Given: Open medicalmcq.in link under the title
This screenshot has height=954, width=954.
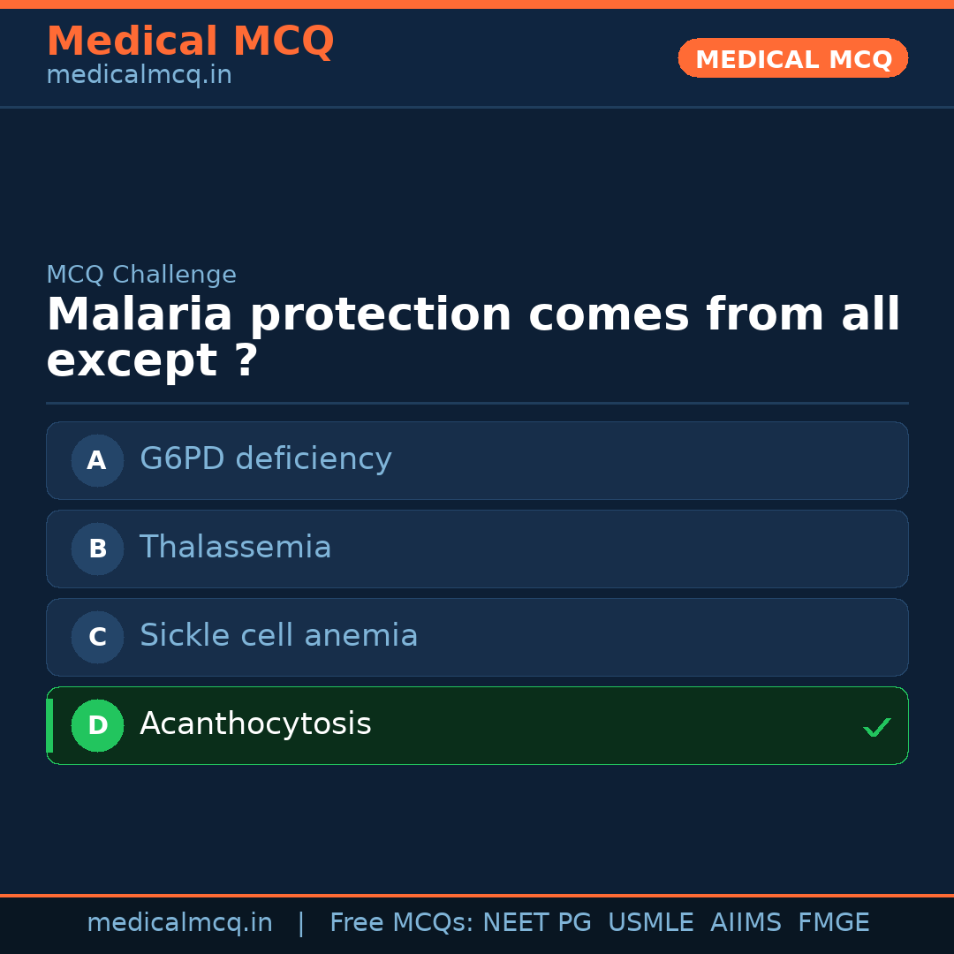Looking at the screenshot, I should click(x=139, y=76).
